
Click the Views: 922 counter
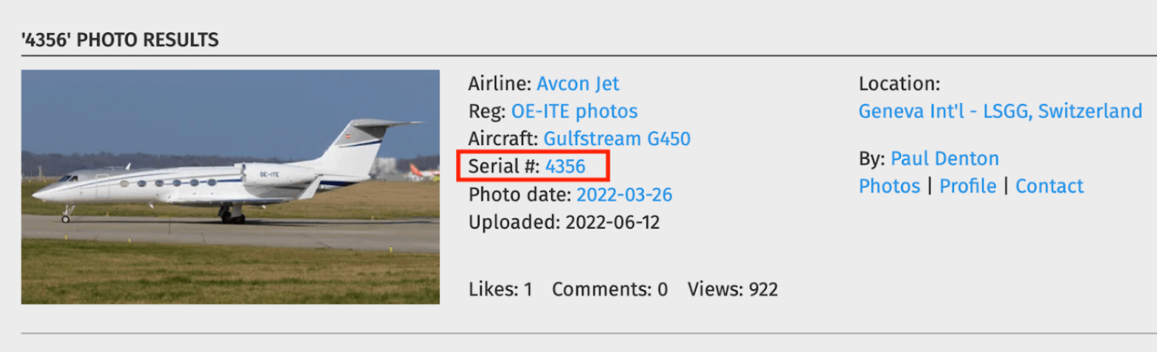[732, 289]
